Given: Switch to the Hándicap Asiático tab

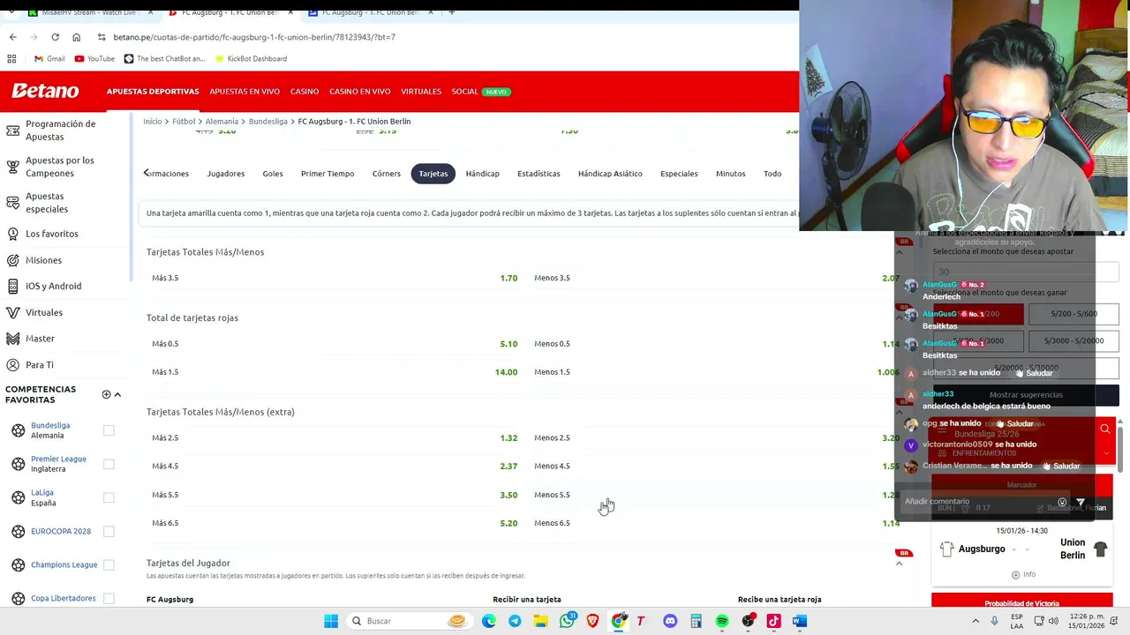Looking at the screenshot, I should coord(610,174).
